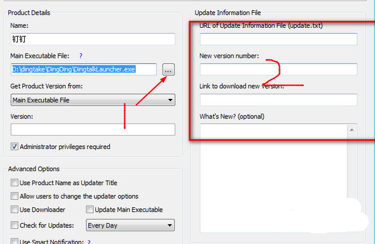Click the What's New scrollbar up arrow

point(352,130)
